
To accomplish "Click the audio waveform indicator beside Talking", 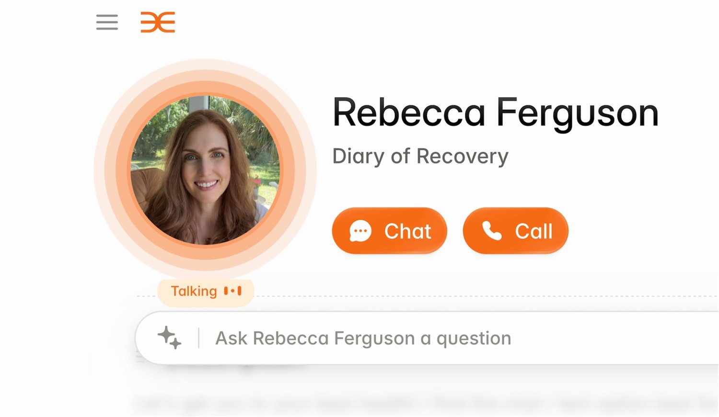I will point(233,291).
